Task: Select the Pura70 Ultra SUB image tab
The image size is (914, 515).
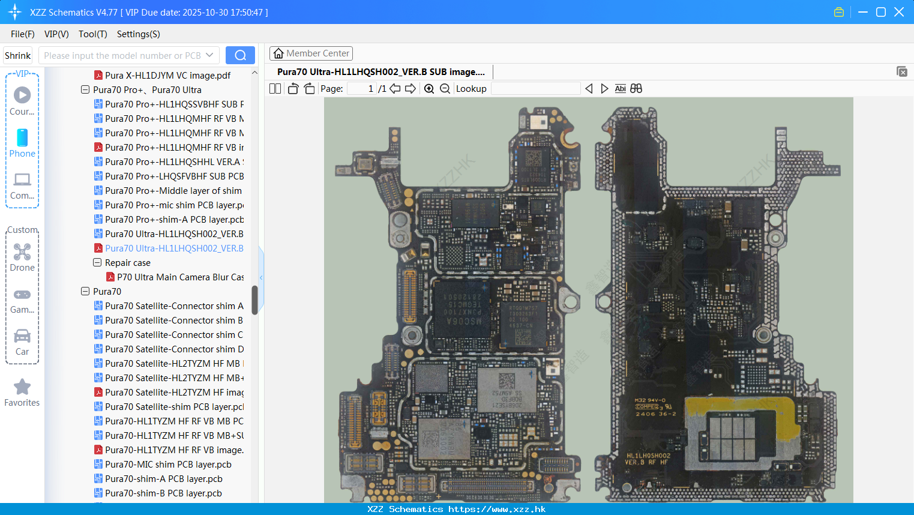Action: 381,71
